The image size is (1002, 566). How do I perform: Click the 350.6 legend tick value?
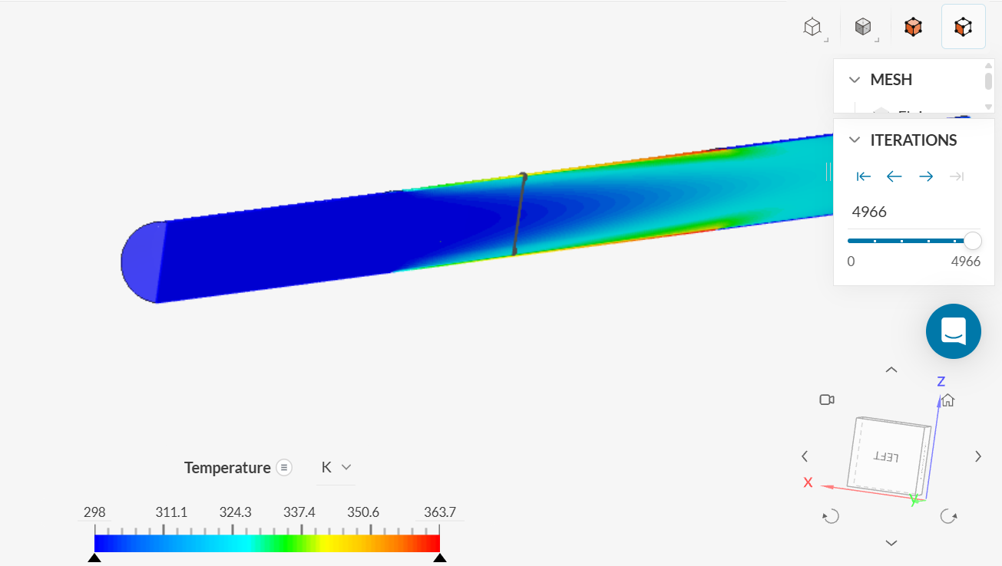363,512
